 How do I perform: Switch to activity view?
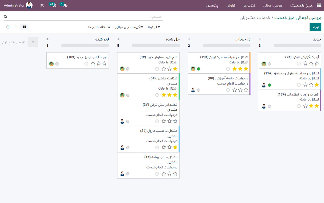pos(7,27)
